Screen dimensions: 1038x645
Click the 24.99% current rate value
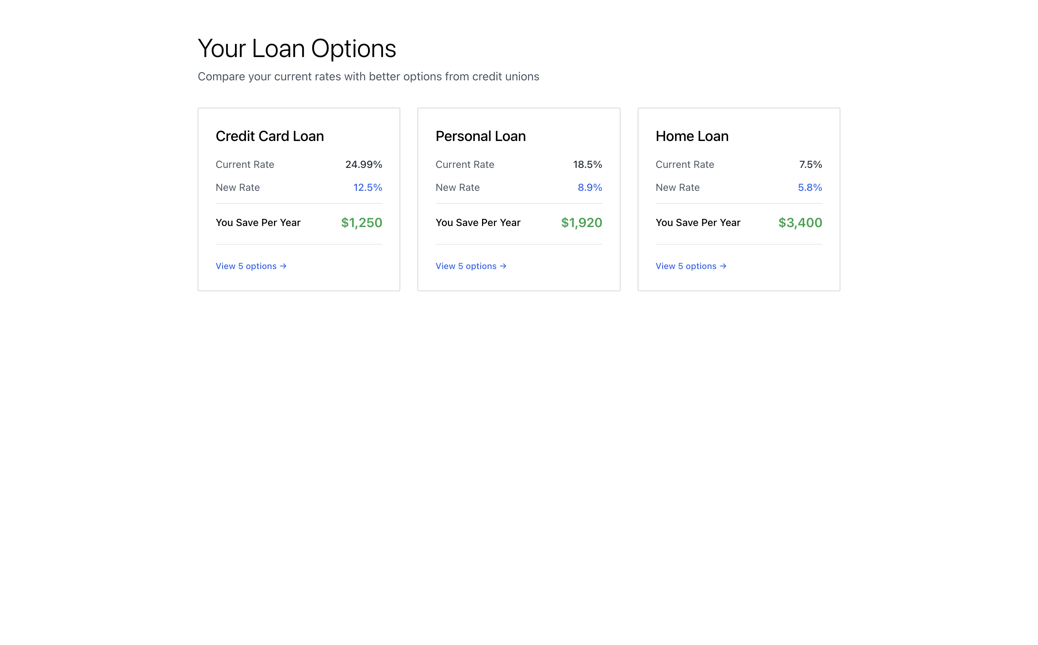pyautogui.click(x=363, y=165)
